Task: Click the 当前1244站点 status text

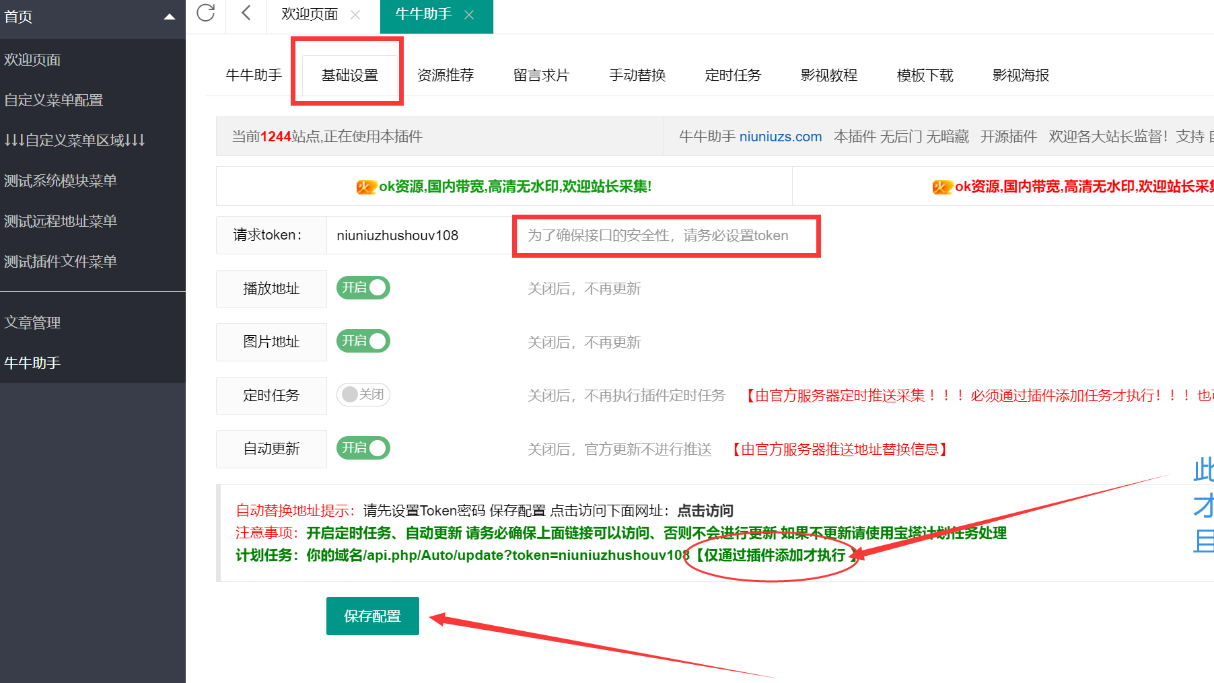Action: [x=327, y=137]
